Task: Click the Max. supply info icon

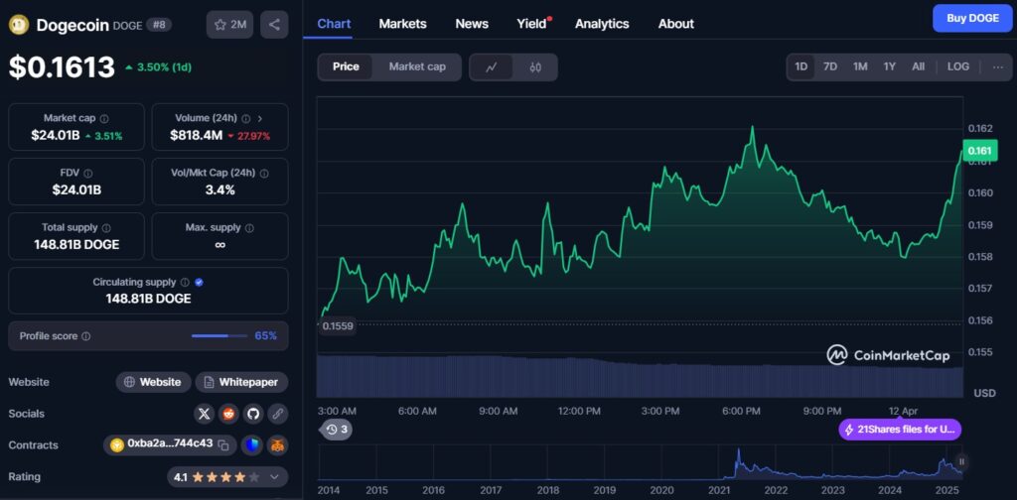Action: pos(249,228)
